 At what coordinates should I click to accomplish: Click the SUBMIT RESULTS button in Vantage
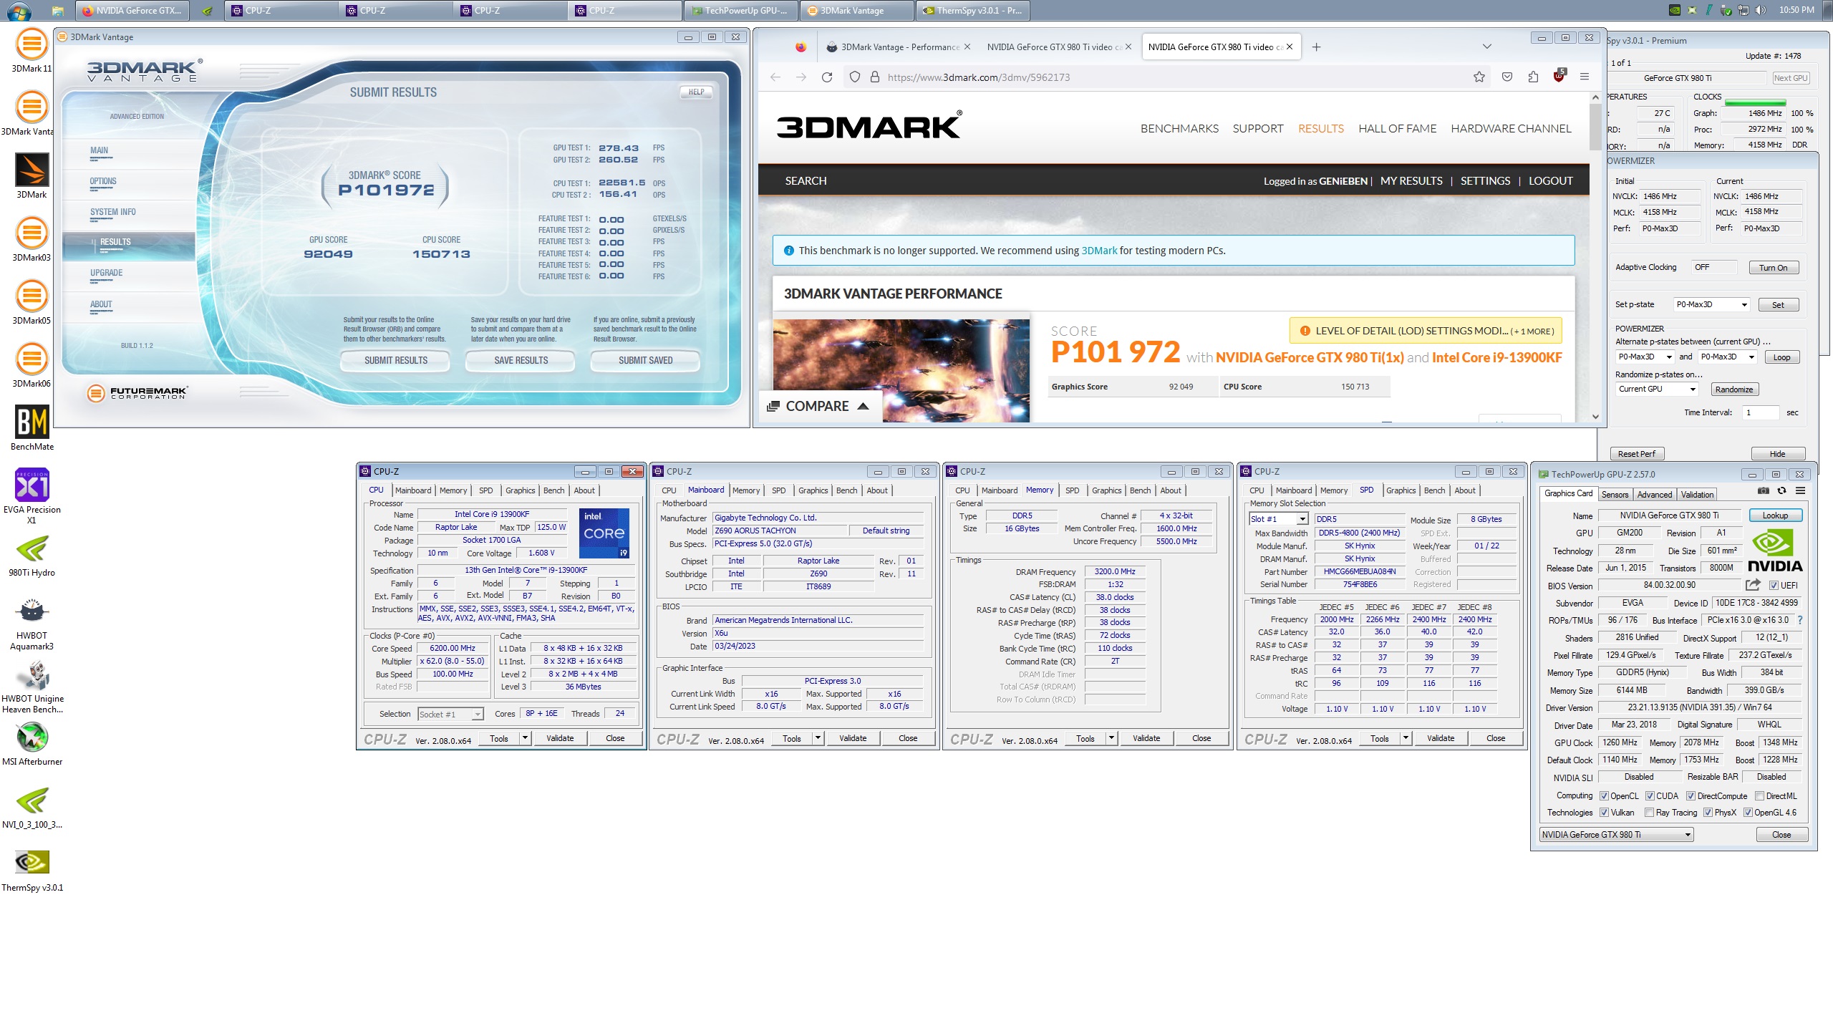(x=395, y=360)
